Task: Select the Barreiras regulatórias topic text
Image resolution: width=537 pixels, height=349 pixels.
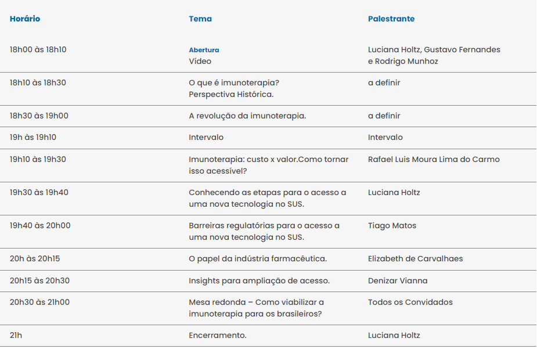Action: pos(264,225)
